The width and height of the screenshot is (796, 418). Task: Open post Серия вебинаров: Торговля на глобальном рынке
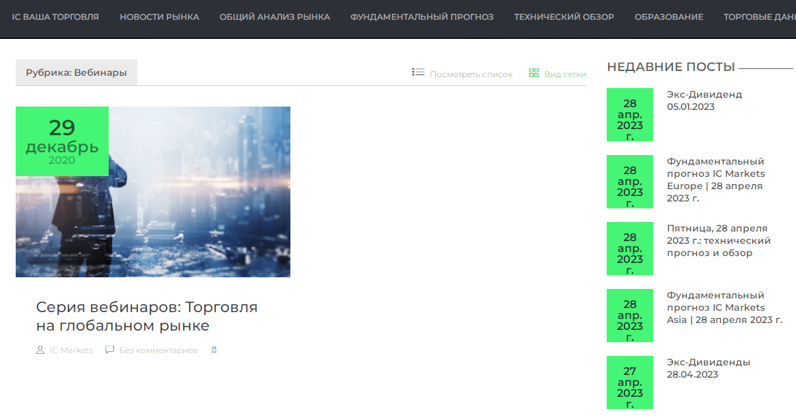point(147,316)
